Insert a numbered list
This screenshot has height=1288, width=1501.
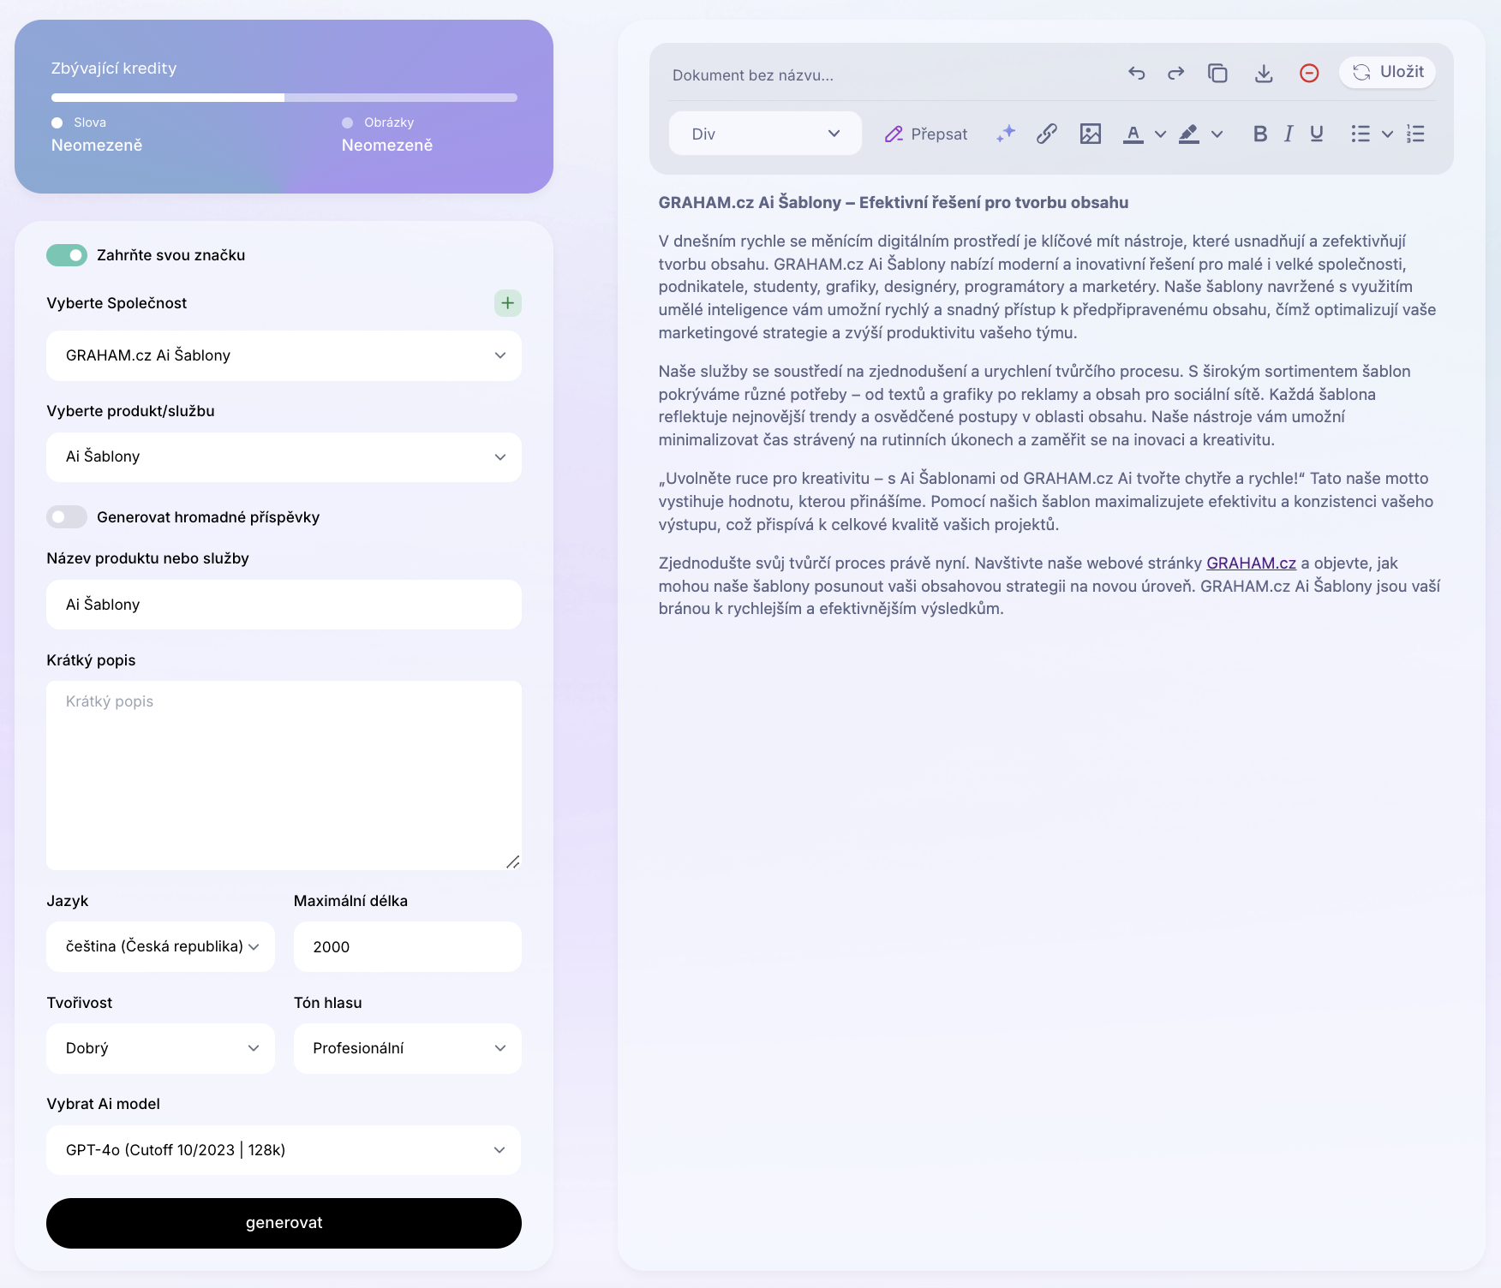[1415, 134]
